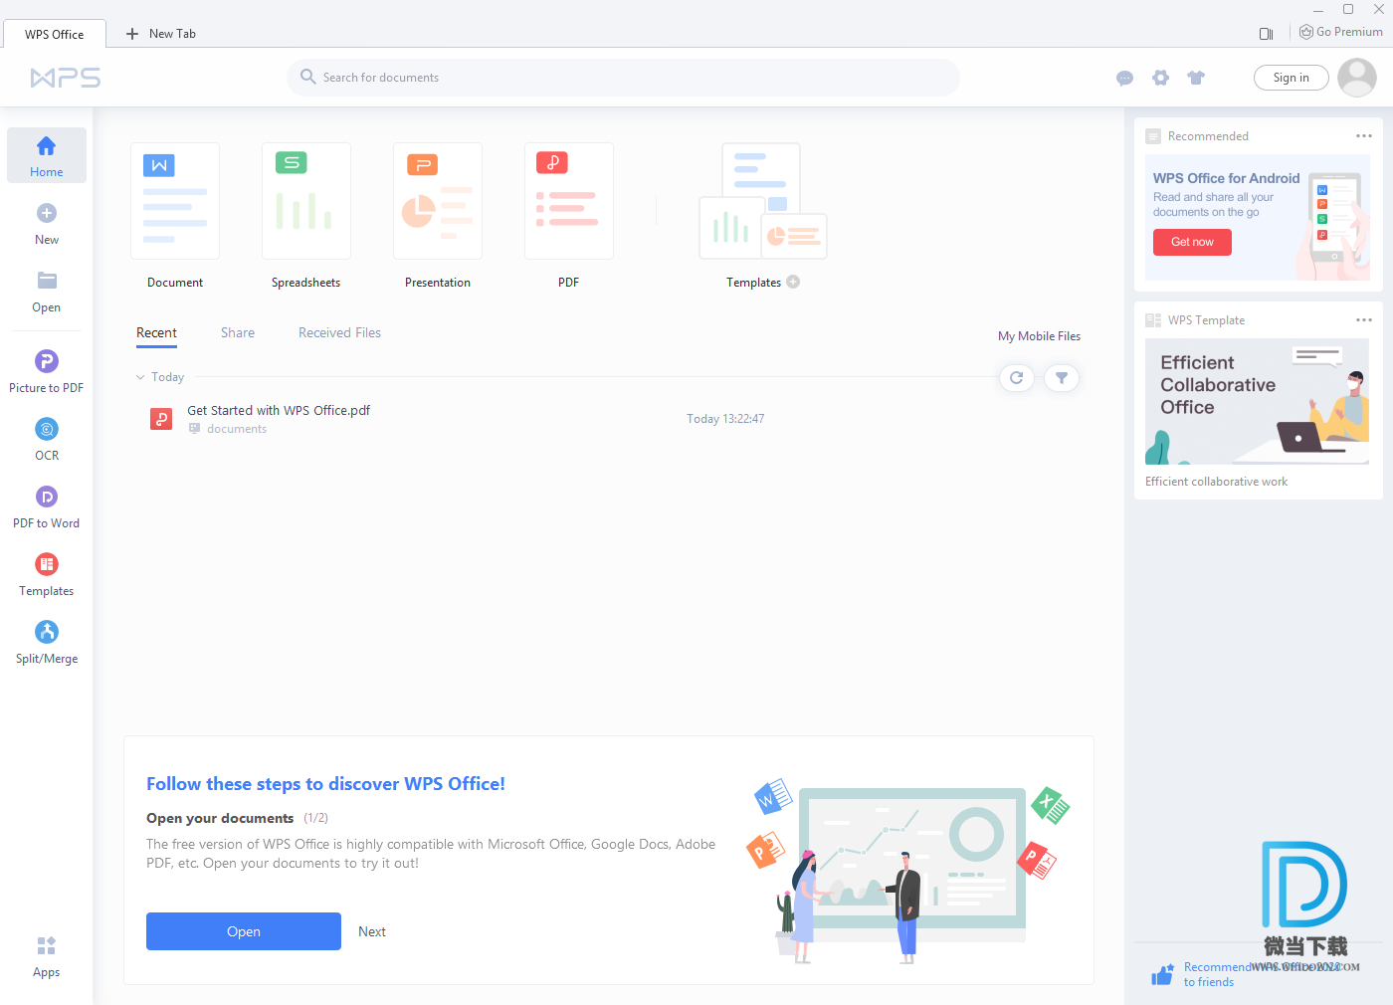Go to Home in the sidebar
Image resolution: width=1393 pixels, height=1005 pixels.
pyautogui.click(x=46, y=155)
